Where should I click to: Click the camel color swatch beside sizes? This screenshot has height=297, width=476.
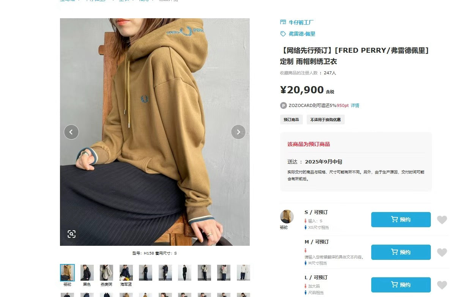[287, 217]
